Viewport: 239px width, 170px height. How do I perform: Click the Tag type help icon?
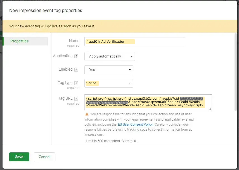coord(77,83)
